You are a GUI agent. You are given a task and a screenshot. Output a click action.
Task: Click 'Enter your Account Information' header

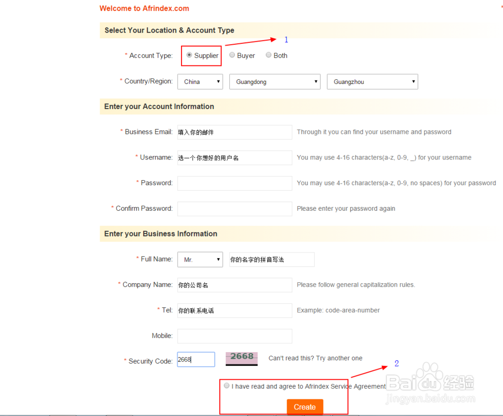[159, 107]
